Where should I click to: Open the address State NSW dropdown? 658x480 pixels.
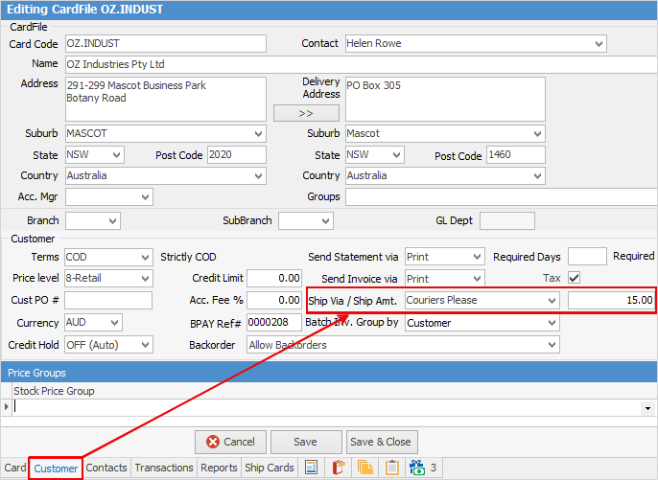[x=116, y=154]
